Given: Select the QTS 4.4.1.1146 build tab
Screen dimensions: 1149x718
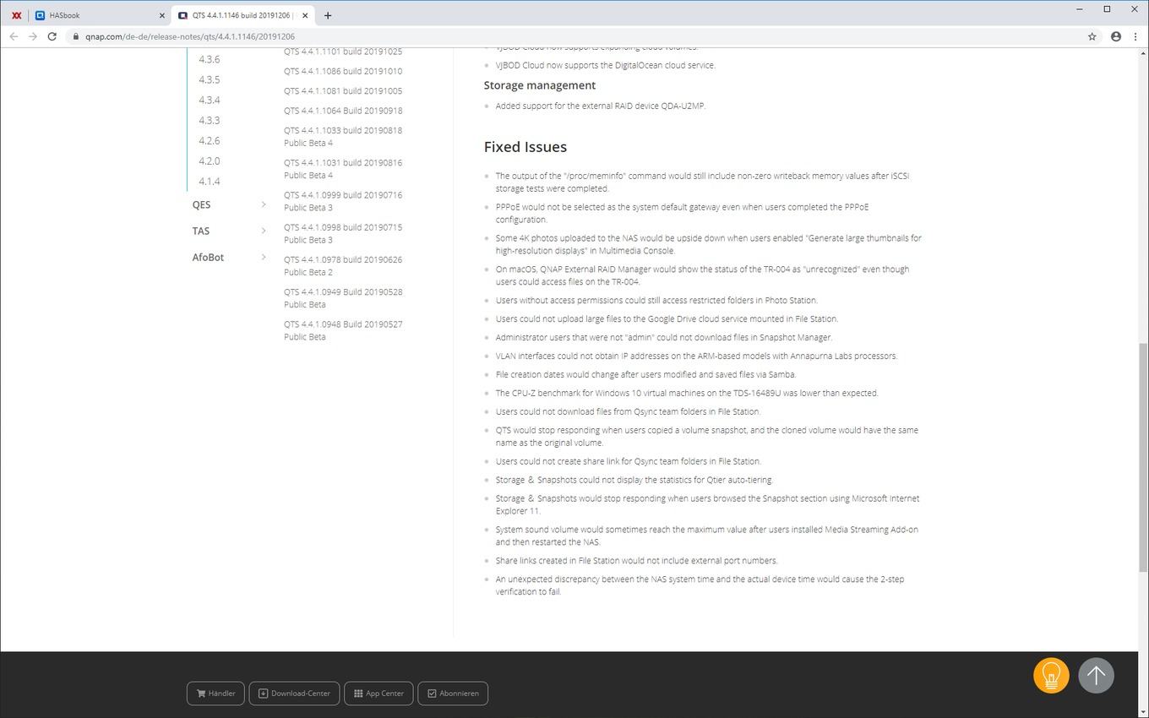Looking at the screenshot, I should click(242, 15).
